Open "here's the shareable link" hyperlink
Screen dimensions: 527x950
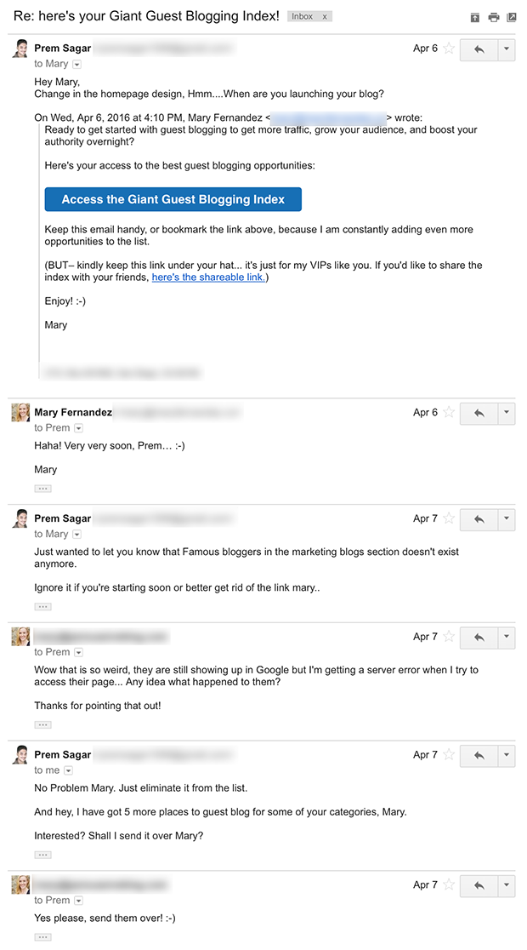209,278
